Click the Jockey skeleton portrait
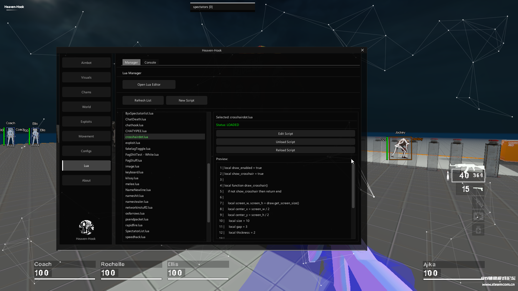The width and height of the screenshot is (518, 291). [400, 148]
